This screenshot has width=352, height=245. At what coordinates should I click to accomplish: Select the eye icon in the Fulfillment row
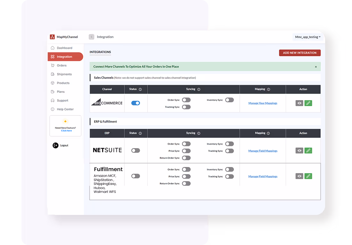(x=299, y=176)
